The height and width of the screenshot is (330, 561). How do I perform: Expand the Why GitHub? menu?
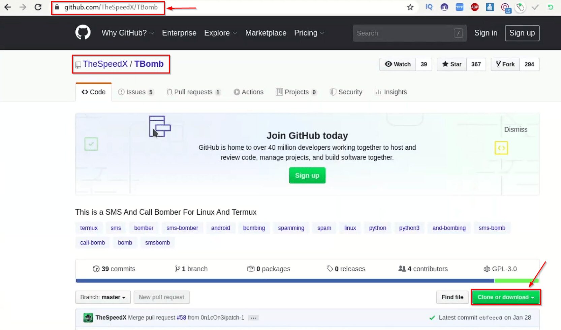tap(128, 33)
